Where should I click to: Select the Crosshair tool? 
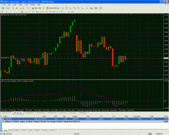tap(6, 12)
